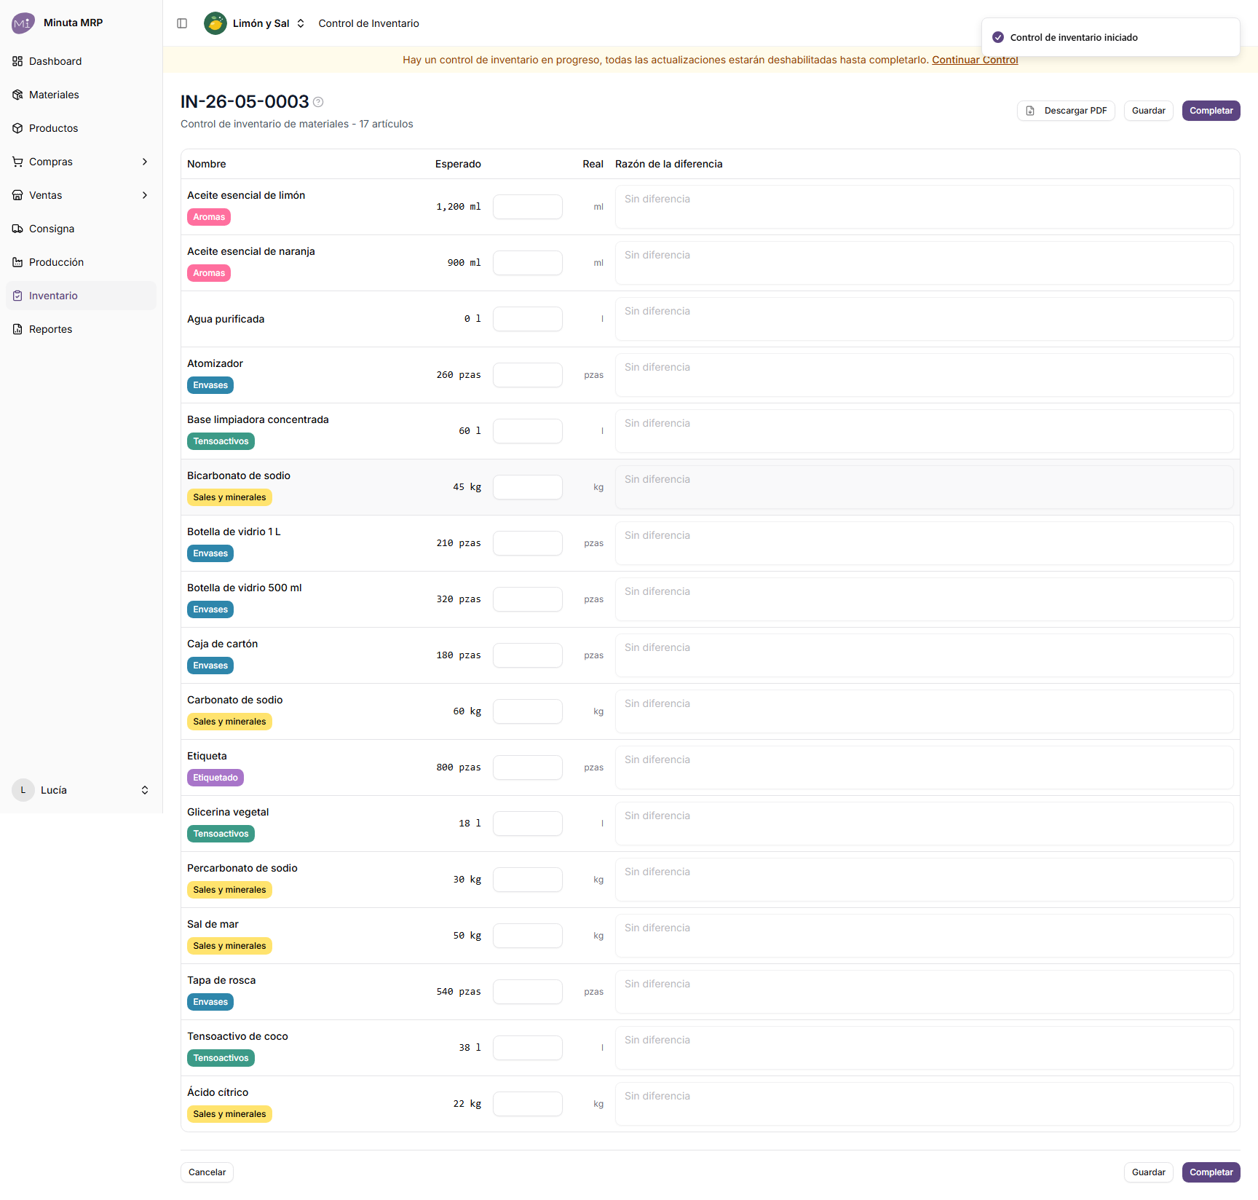Select Inventario in the sidebar

(82, 296)
